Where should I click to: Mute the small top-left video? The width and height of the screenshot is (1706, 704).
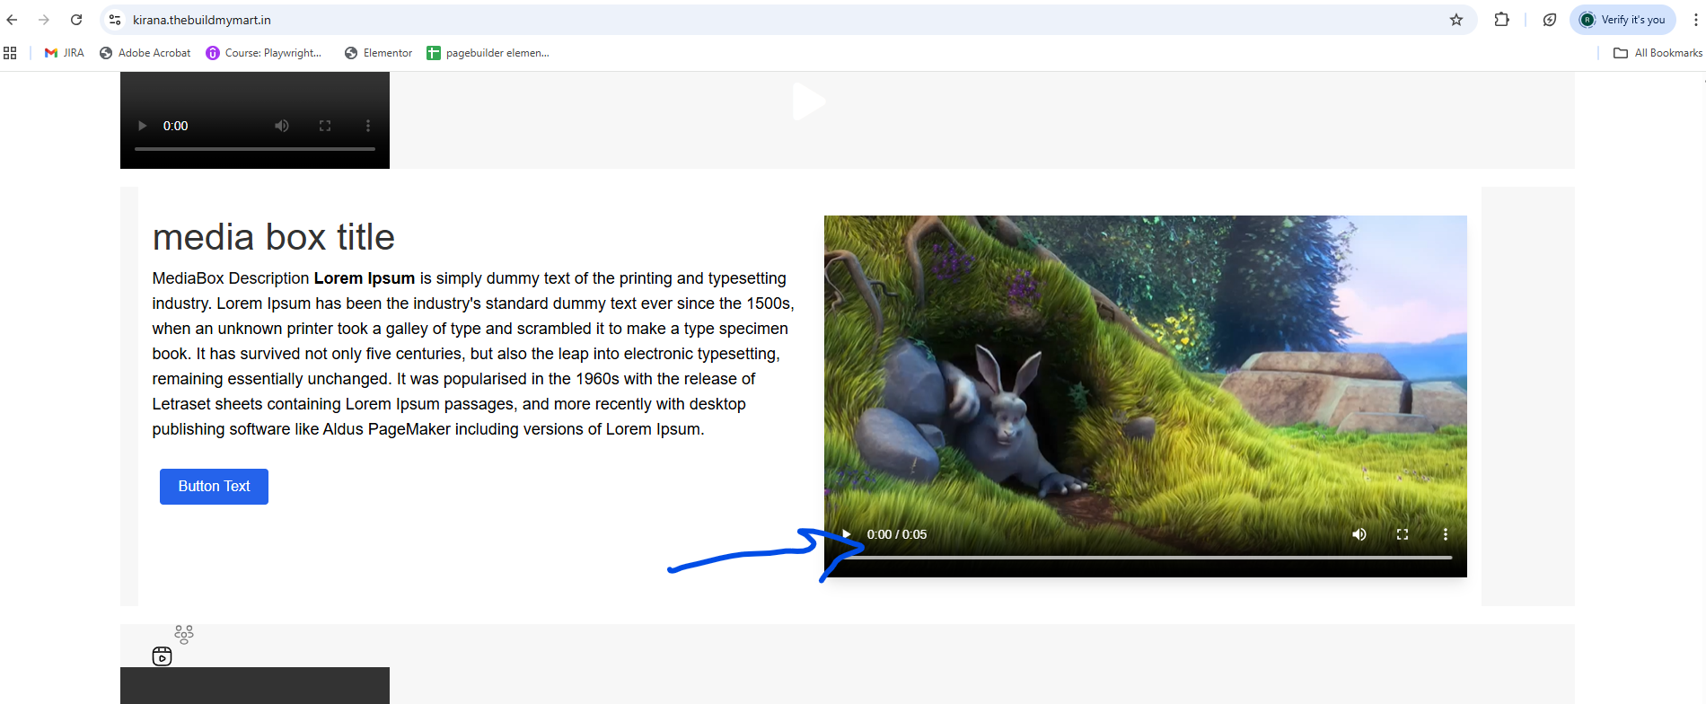point(282,126)
